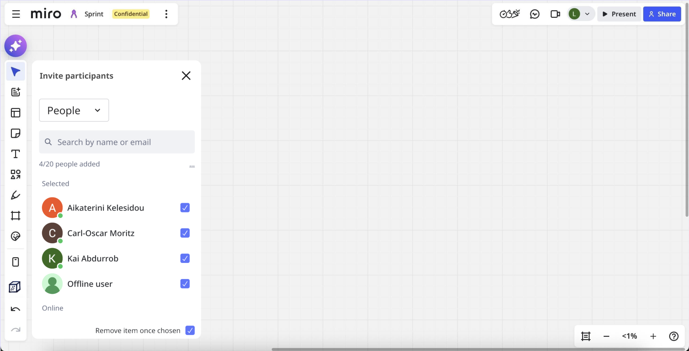The image size is (689, 351).
Task: Toggle Remove item once chosen checkbox
Action: point(190,330)
